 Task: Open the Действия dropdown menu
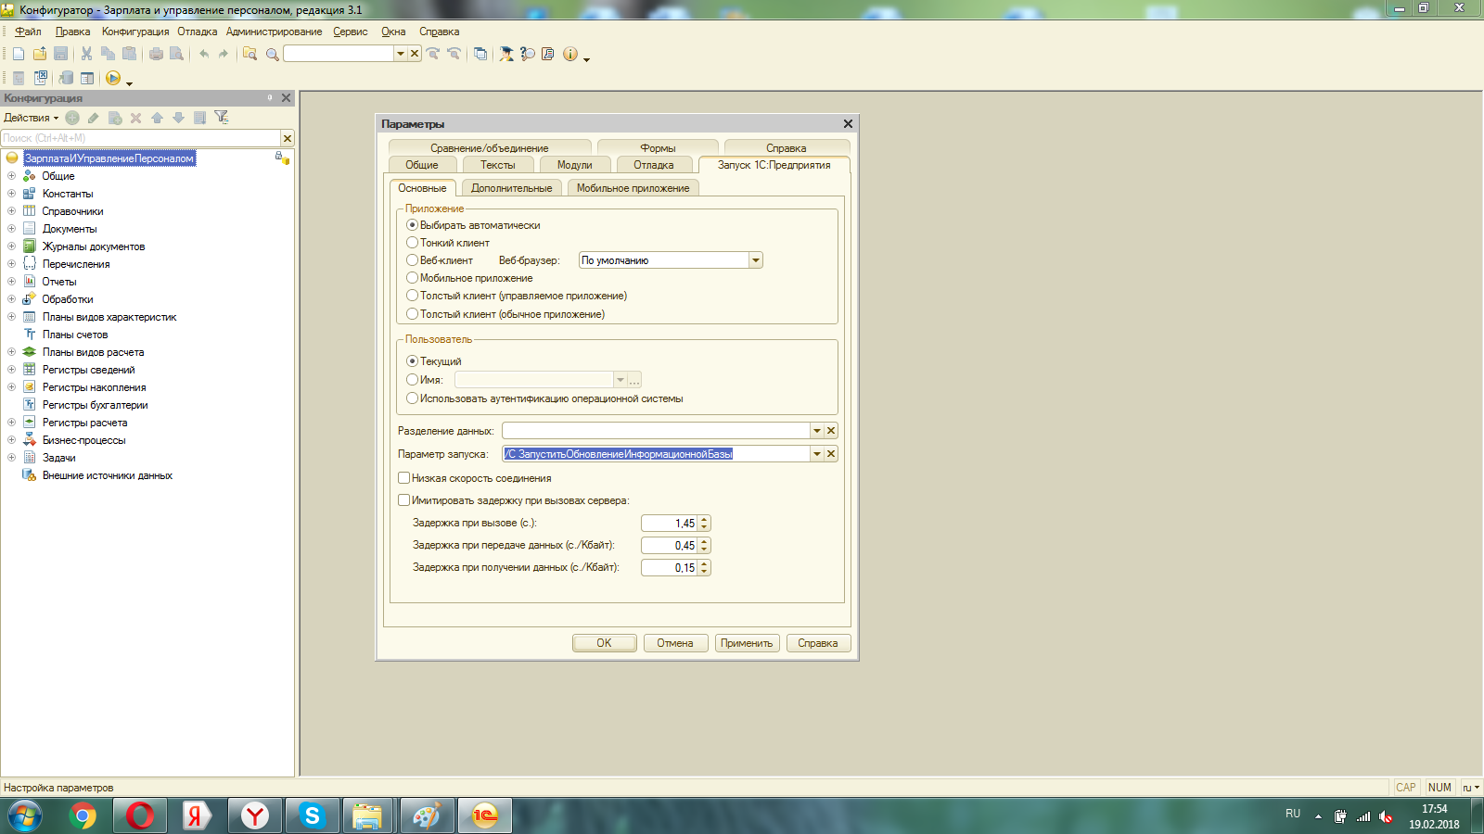point(31,118)
